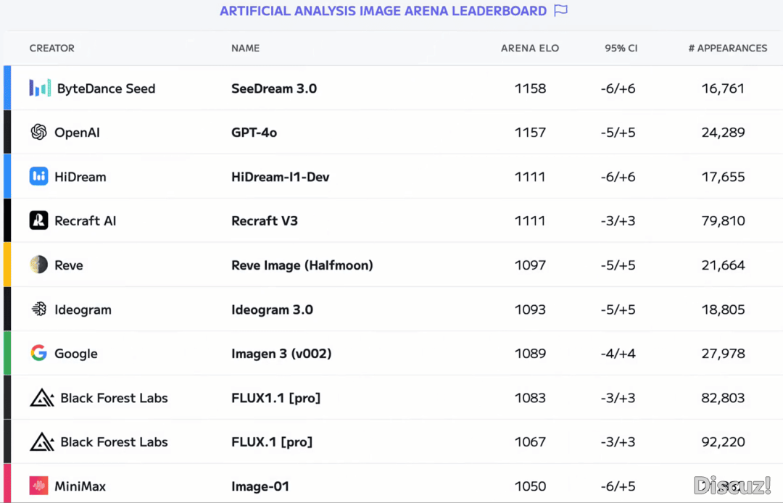
Task: Click the 18,805 appearances cell
Action: point(723,309)
